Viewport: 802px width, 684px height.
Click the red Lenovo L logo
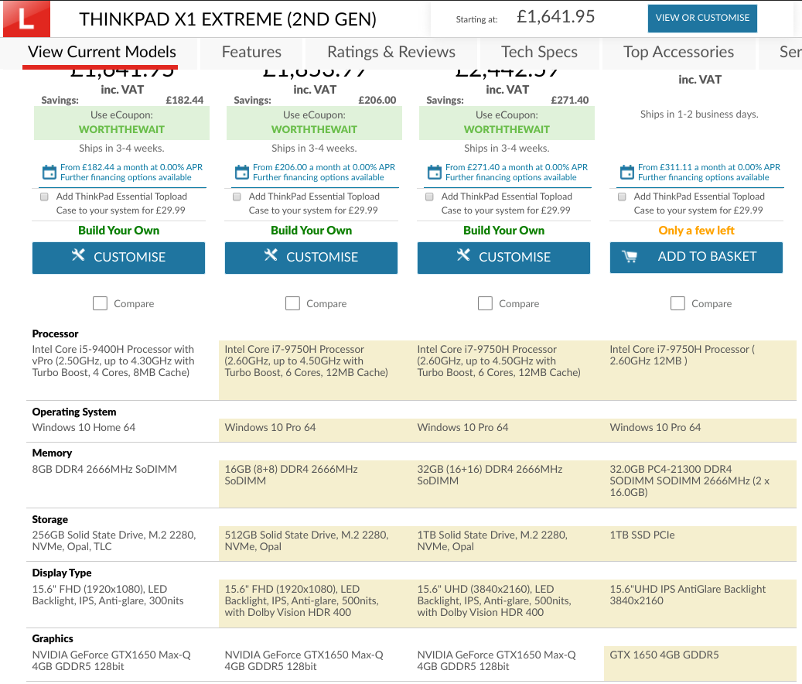pyautogui.click(x=26, y=19)
